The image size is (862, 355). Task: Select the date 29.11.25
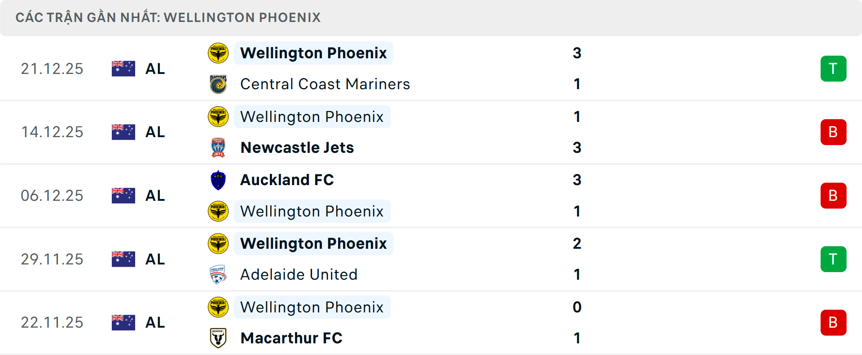point(52,259)
